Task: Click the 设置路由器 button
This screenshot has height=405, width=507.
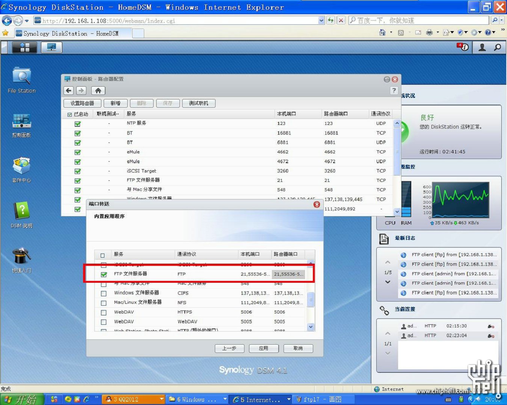Action: 82,103
